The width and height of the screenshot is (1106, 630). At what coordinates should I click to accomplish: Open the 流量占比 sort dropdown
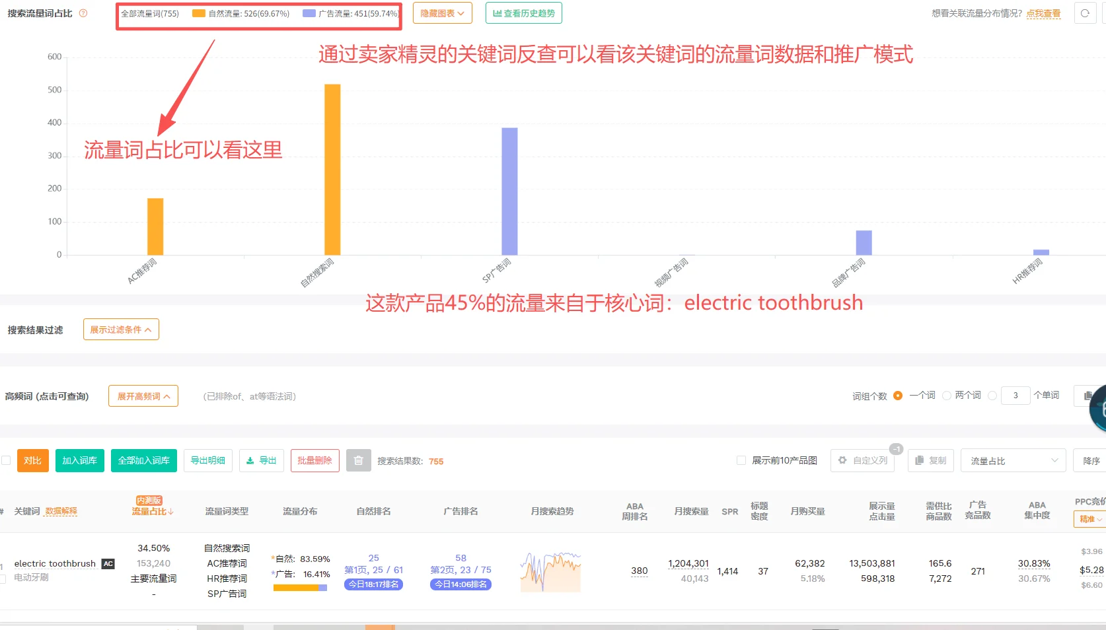[1013, 460]
